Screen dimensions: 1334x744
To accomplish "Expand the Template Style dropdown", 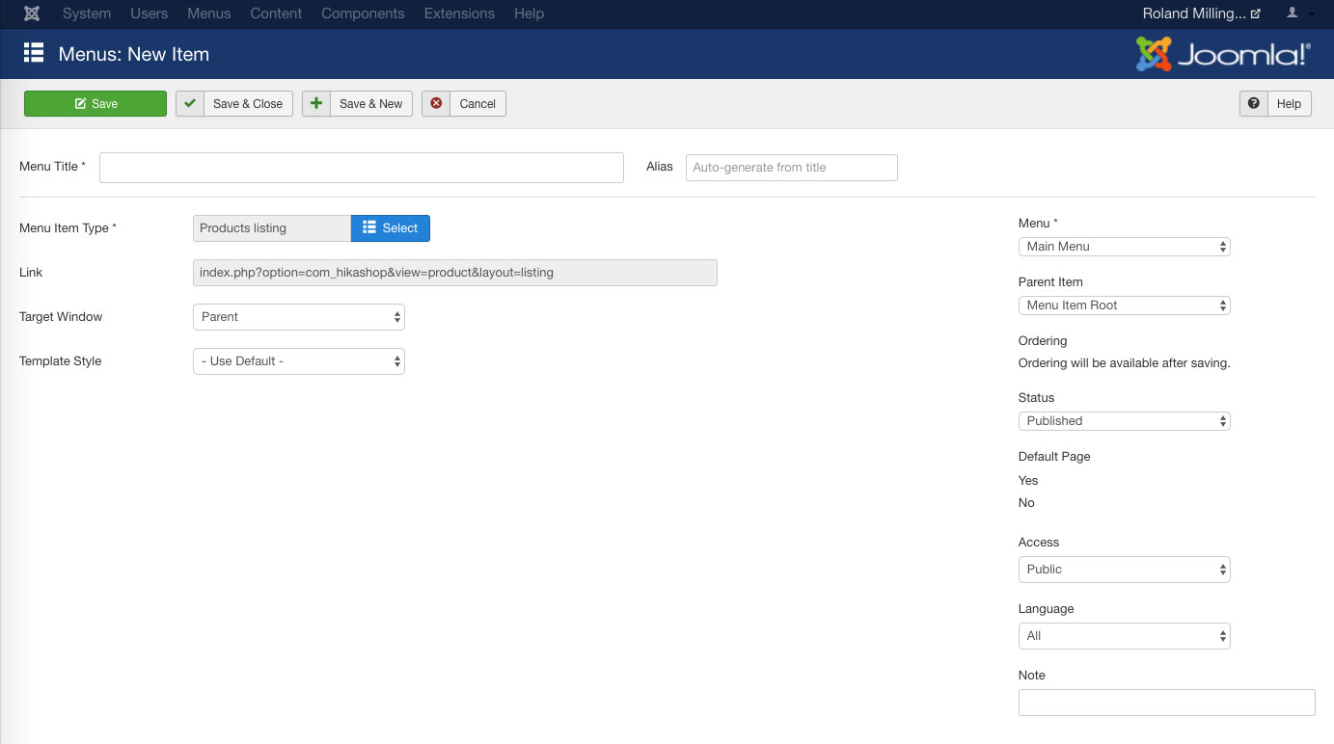I will [x=299, y=361].
